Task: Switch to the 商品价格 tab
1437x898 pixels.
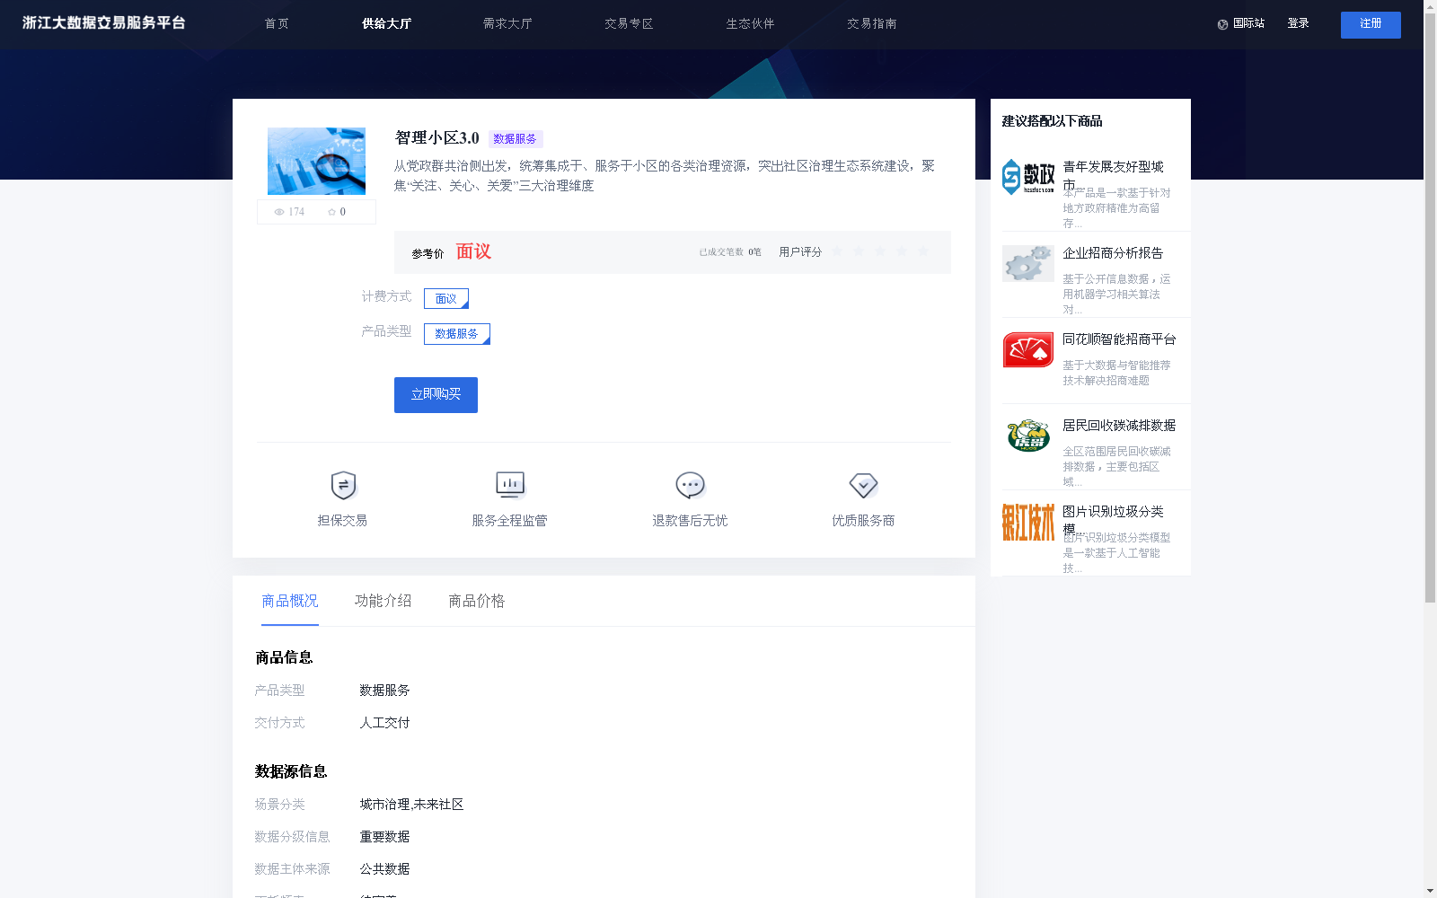Action: point(477,601)
